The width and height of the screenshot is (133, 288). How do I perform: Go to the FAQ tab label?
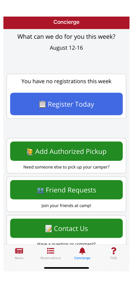click(114, 258)
